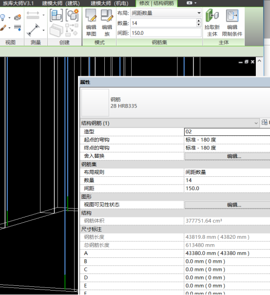Click the paintbrush icon in the 视图 panel
The width and height of the screenshot is (270, 295).
tap(3, 28)
